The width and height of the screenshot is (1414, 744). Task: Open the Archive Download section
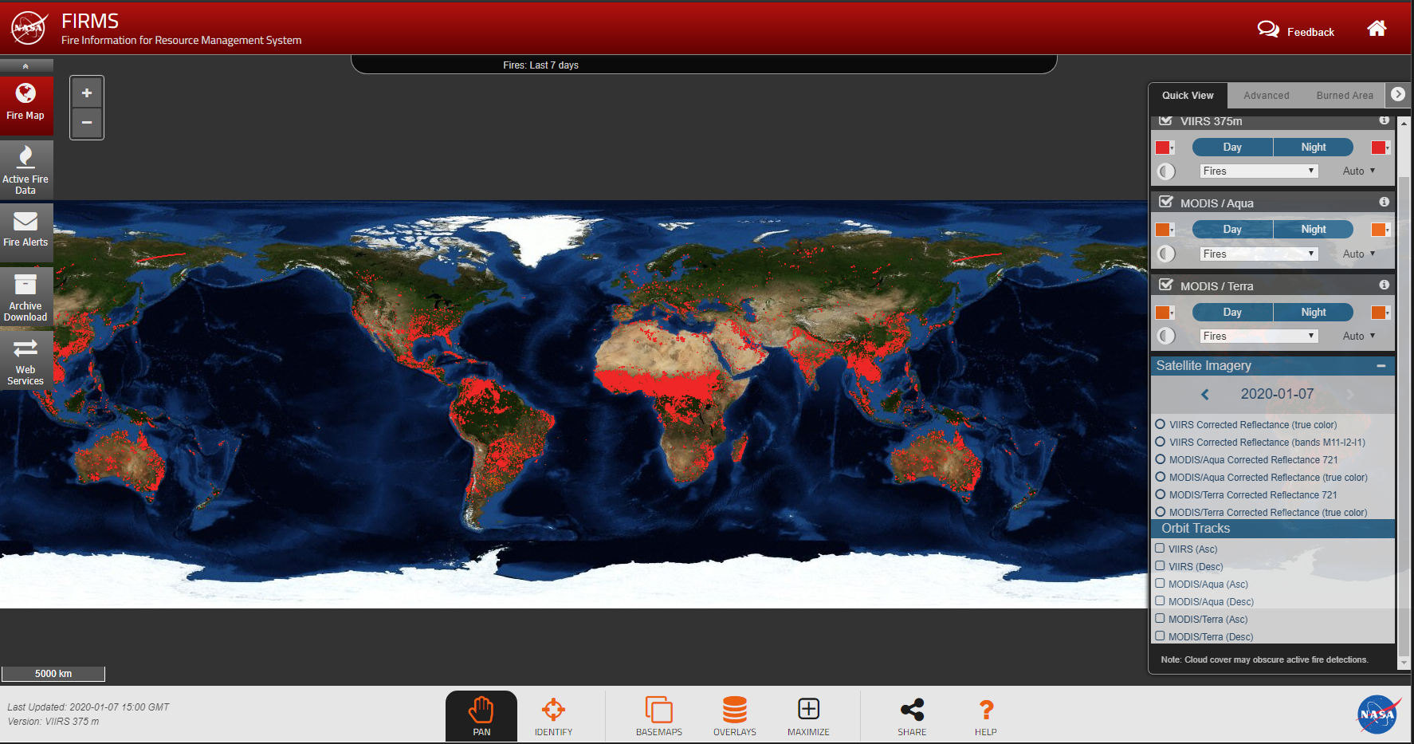coord(26,297)
